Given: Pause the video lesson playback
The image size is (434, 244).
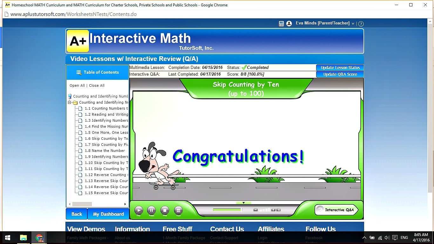Looking at the screenshot, I should coord(152,210).
